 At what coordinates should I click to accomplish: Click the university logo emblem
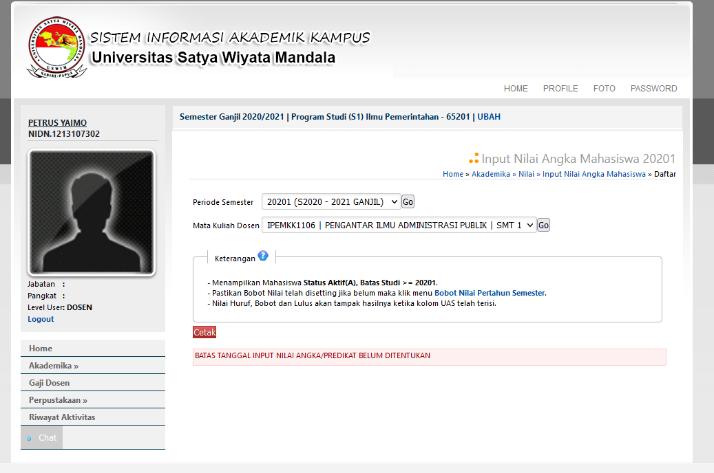click(58, 46)
